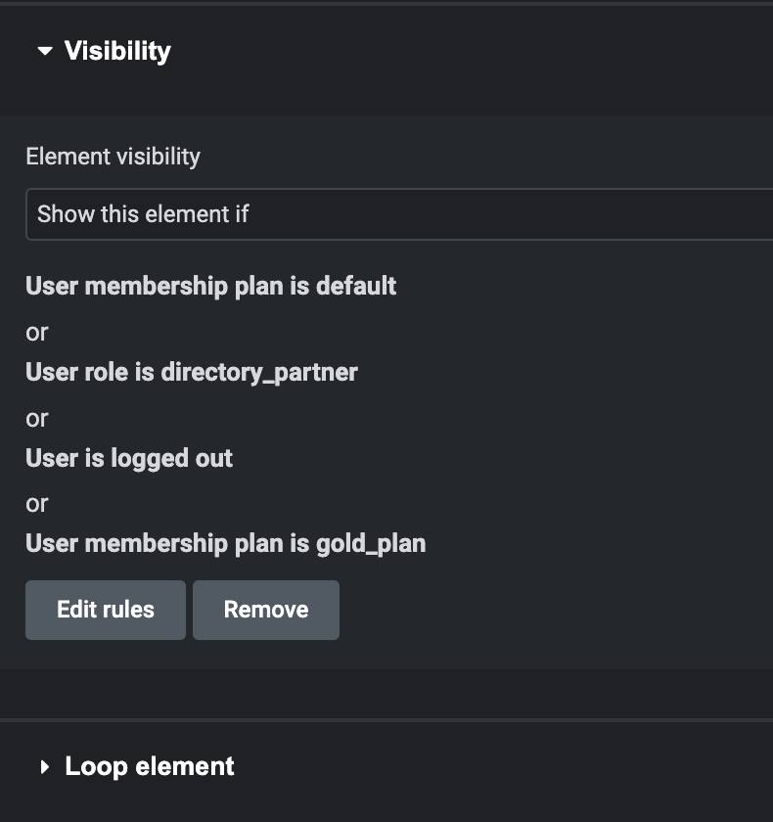The image size is (773, 822).
Task: Select the 'User membership plan is gold_plan' rule
Action: coord(226,543)
